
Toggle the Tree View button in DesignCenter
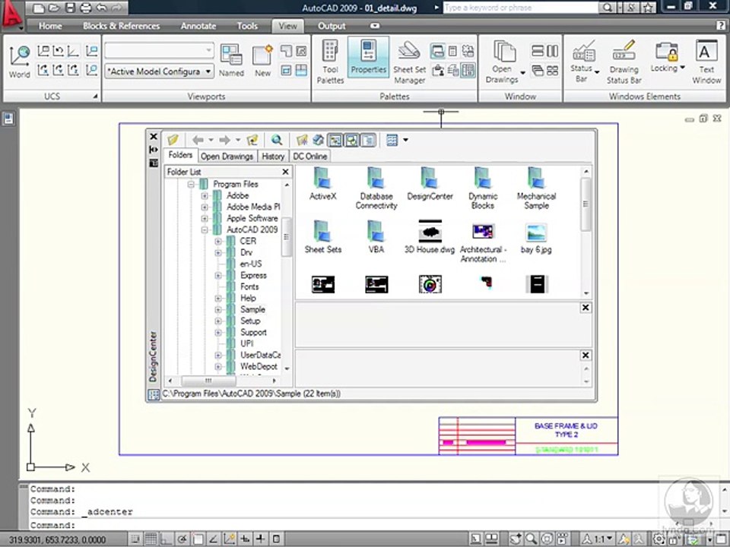(335, 140)
